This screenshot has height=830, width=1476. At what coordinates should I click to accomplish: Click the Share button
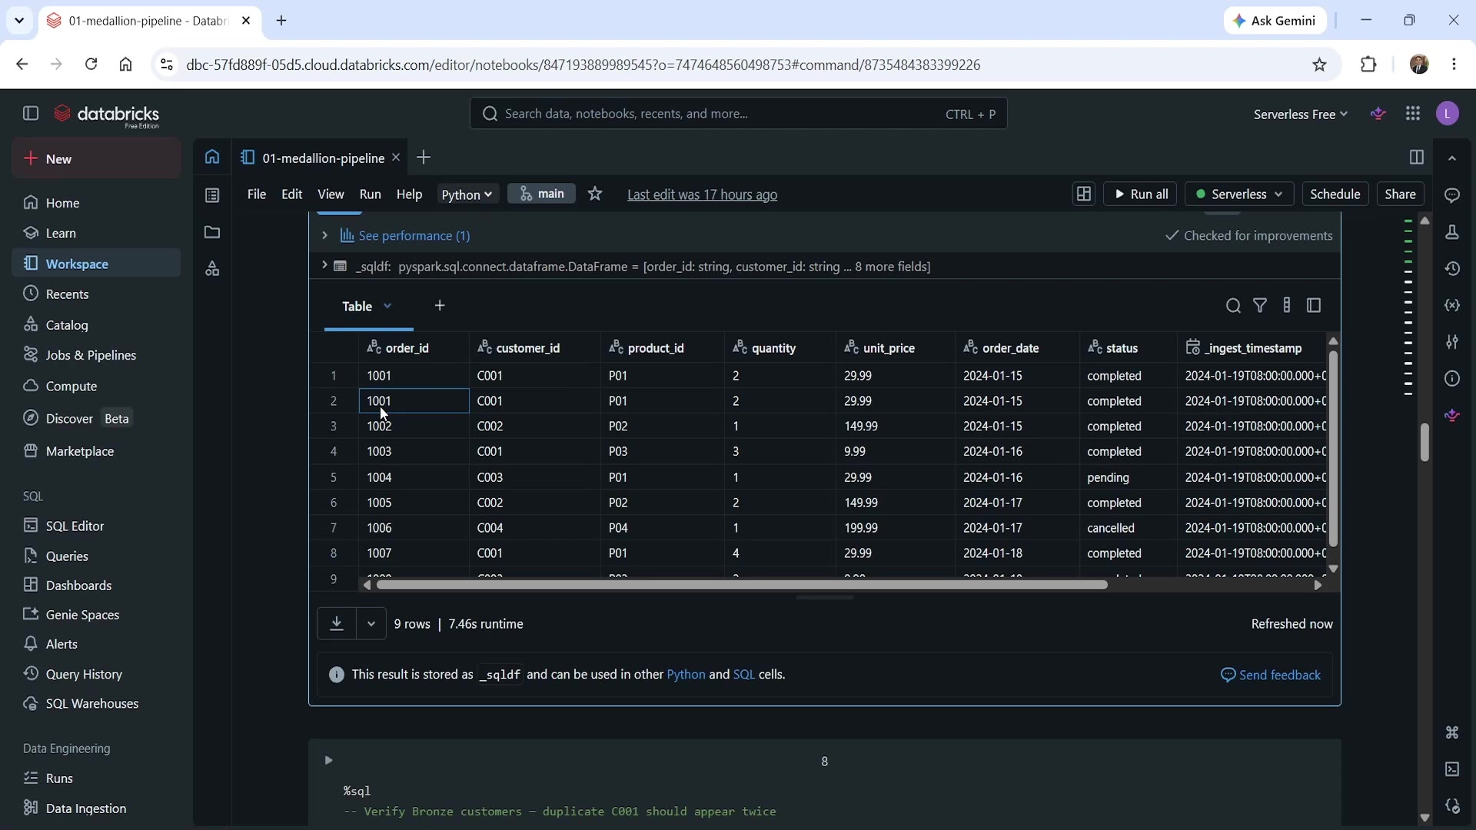(x=1400, y=194)
